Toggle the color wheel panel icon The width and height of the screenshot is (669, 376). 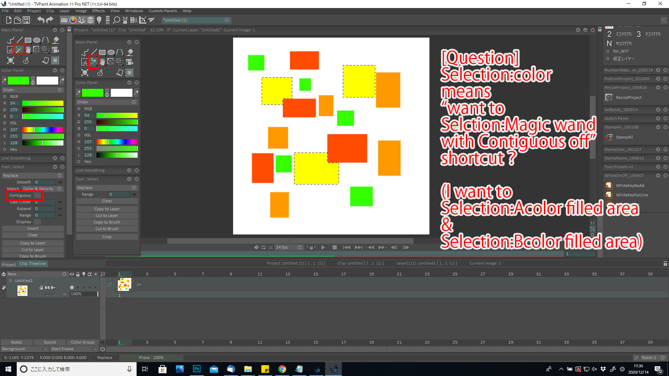(x=73, y=20)
